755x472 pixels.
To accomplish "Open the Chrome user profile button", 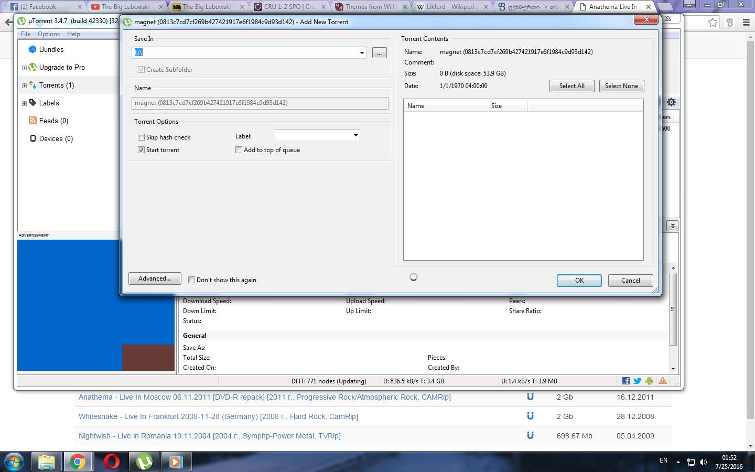I will 689,5.
